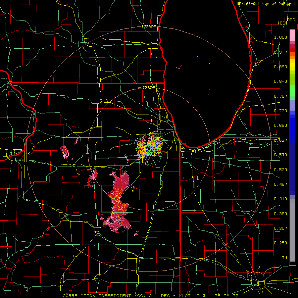Select the 0.307 scale value

point(280,228)
